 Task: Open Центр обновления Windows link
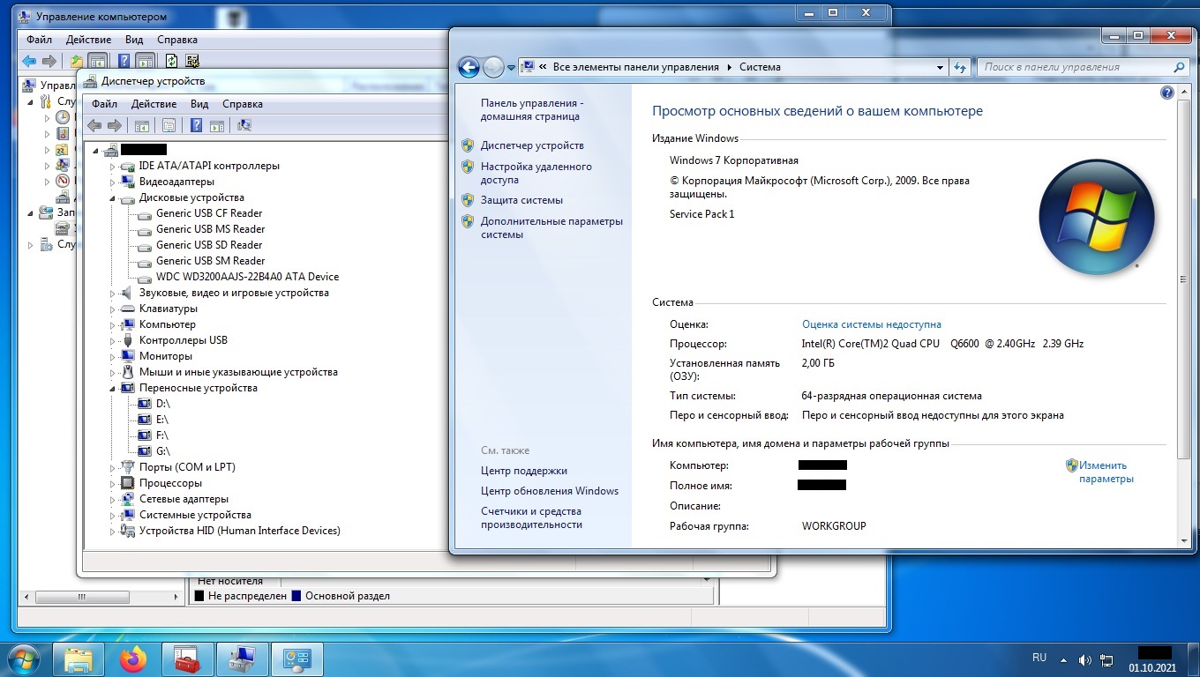pos(550,491)
